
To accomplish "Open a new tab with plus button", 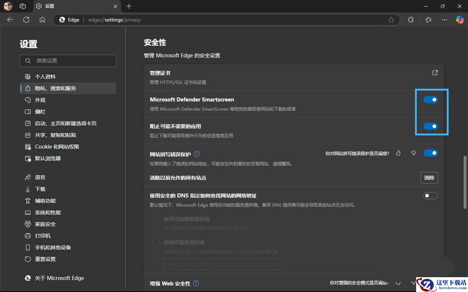I will tap(129, 6).
